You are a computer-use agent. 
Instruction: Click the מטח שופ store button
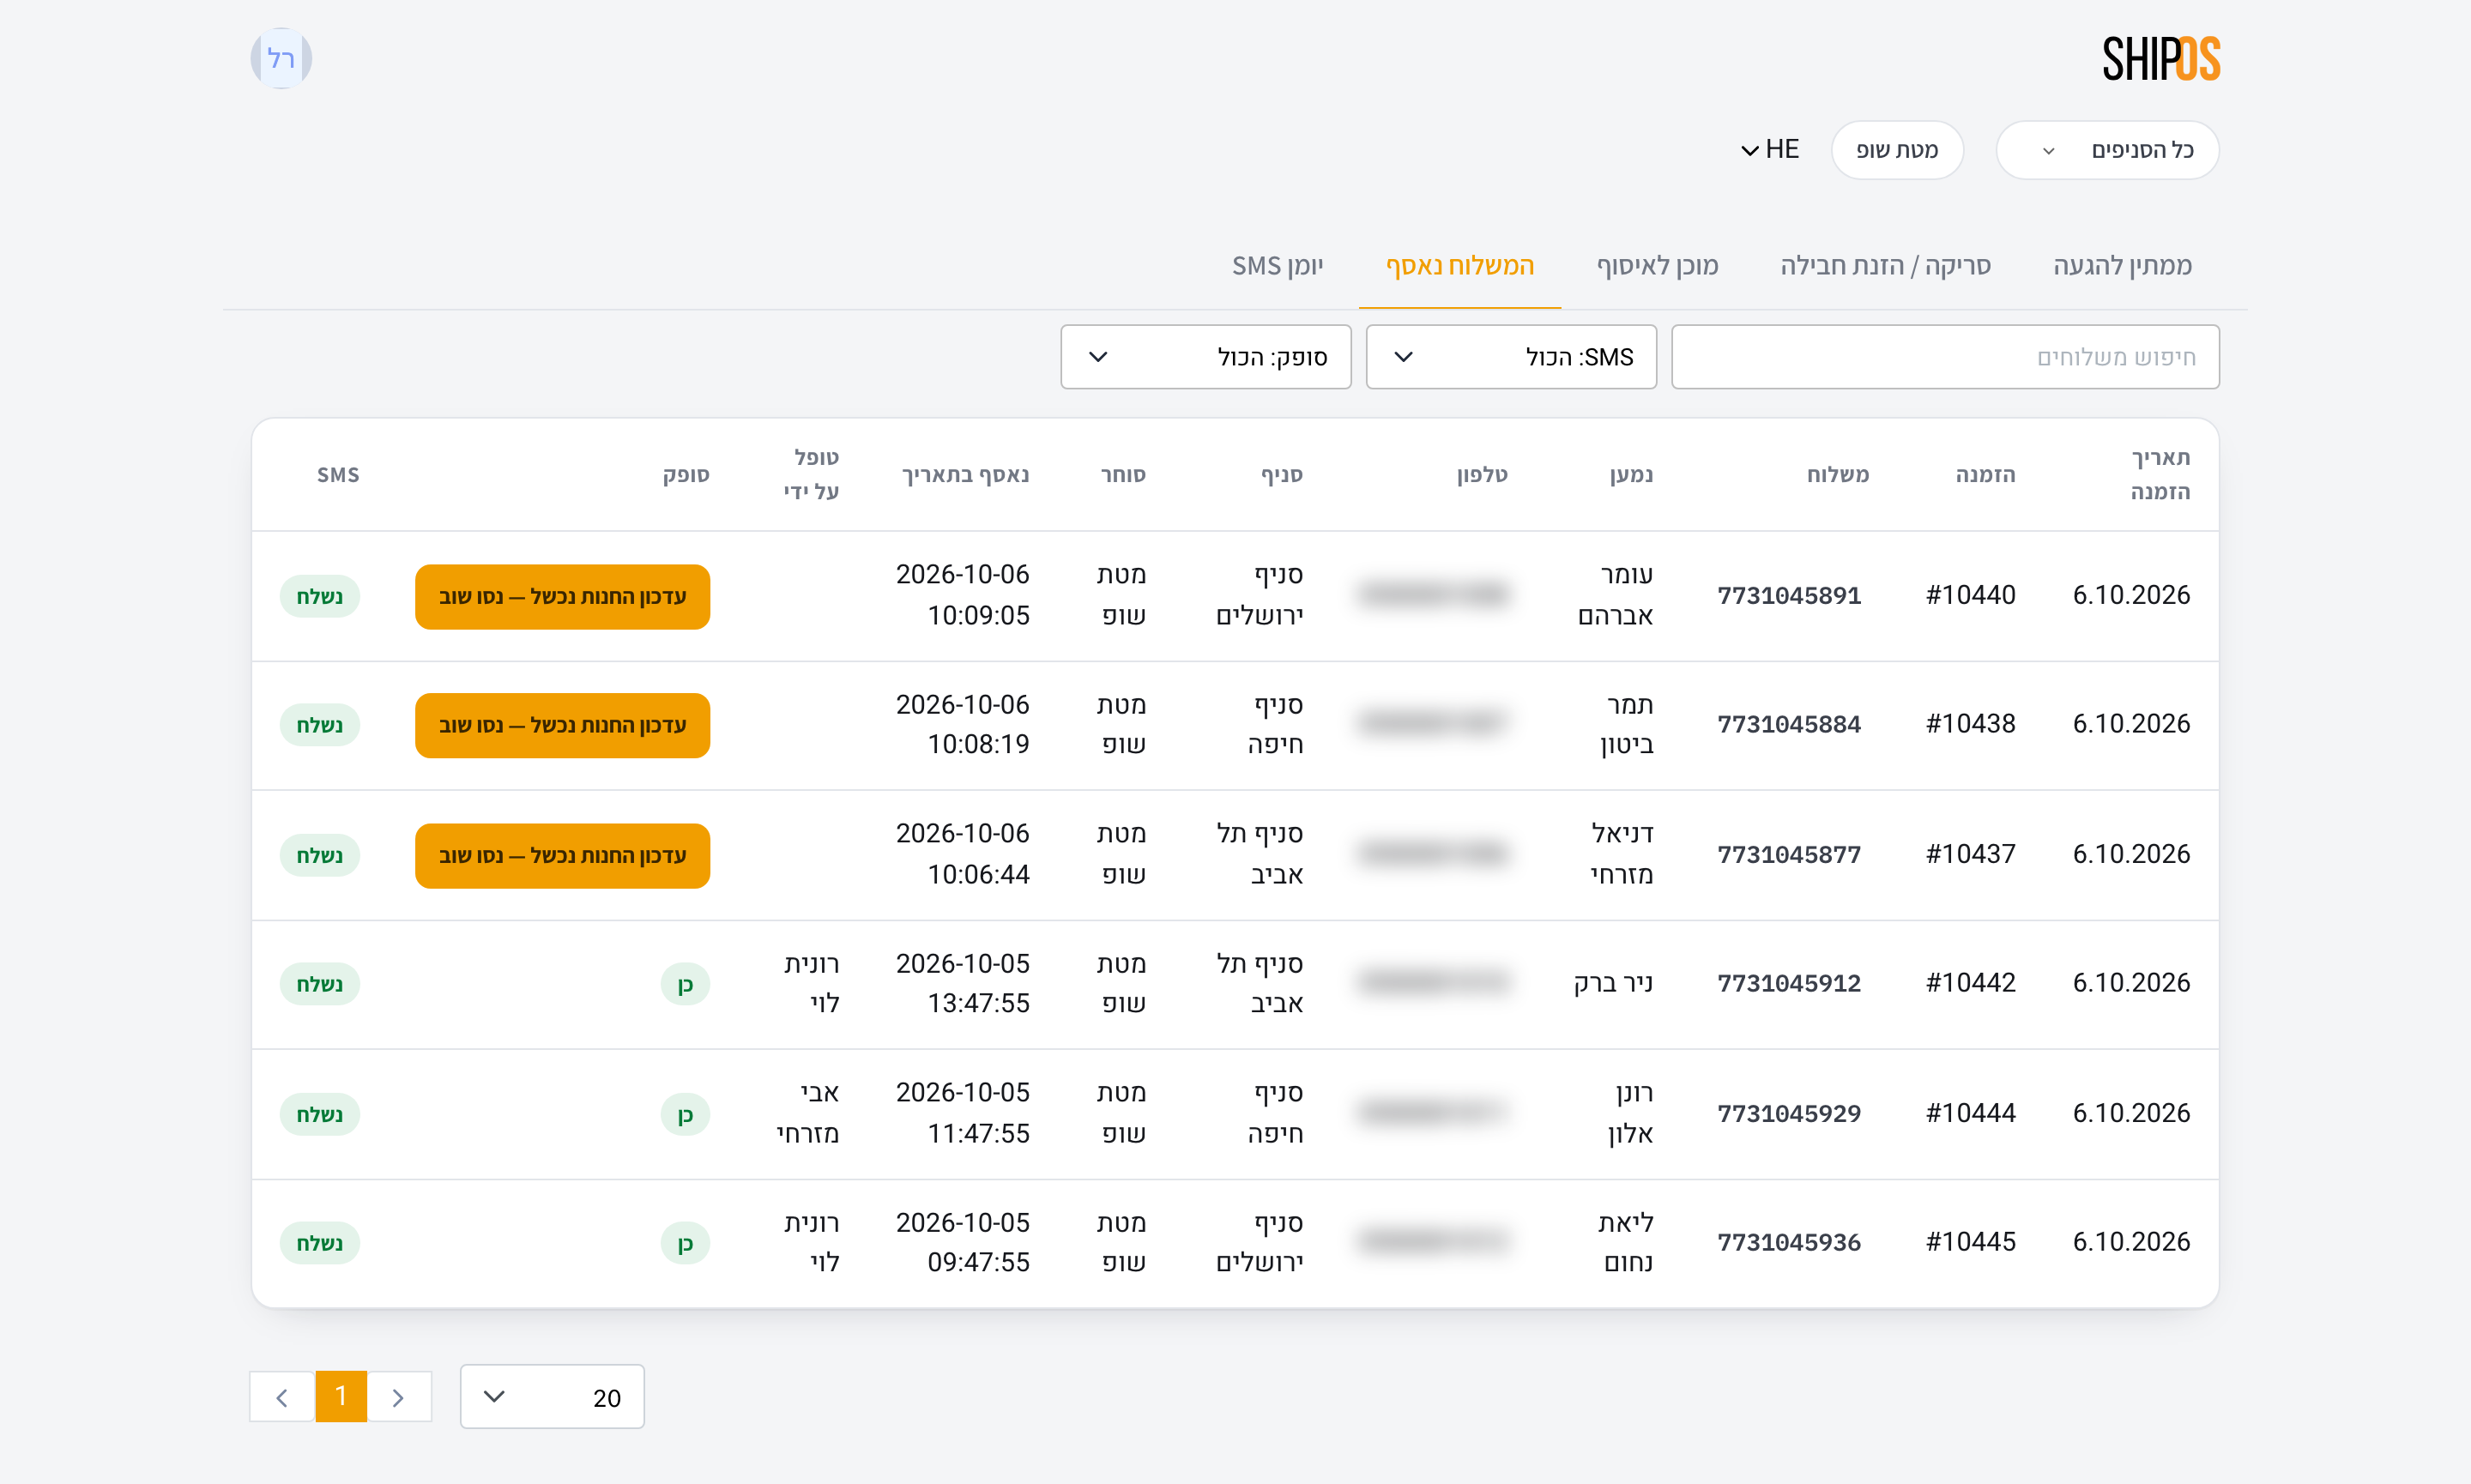(1897, 150)
